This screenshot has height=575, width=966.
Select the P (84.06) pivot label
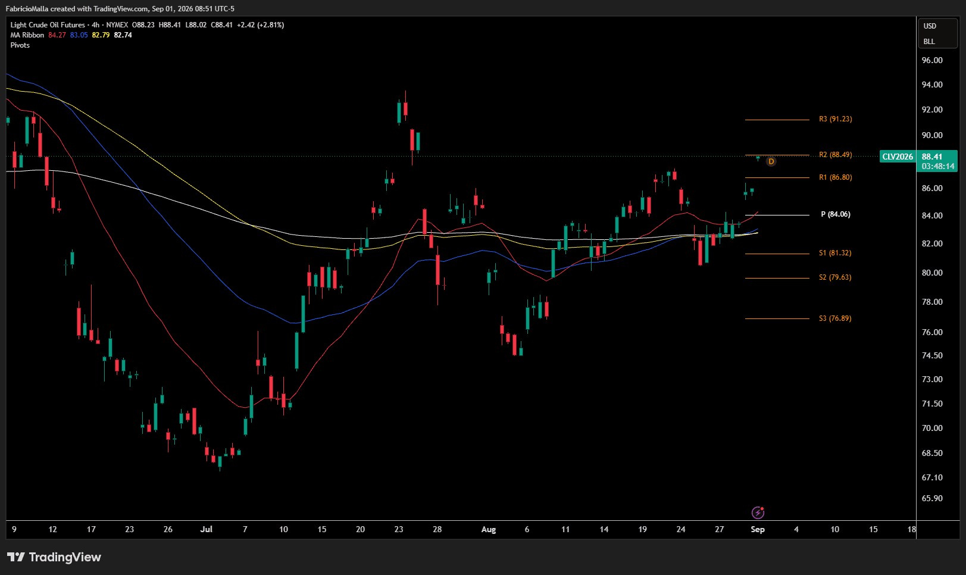(x=836, y=214)
